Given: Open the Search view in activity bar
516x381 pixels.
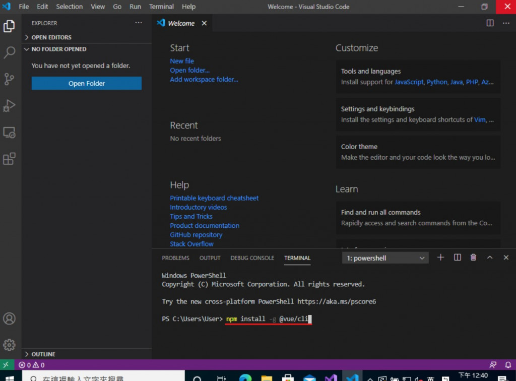Looking at the screenshot, I should click(x=9, y=52).
